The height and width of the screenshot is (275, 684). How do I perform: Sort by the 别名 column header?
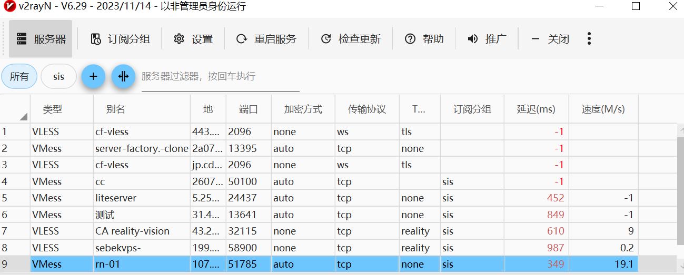pyautogui.click(x=142, y=109)
